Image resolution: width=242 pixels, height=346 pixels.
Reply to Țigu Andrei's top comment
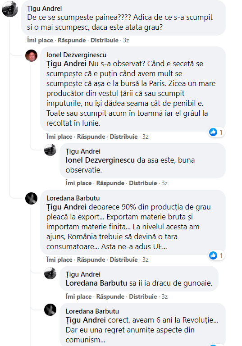pyautogui.click(x=72, y=41)
